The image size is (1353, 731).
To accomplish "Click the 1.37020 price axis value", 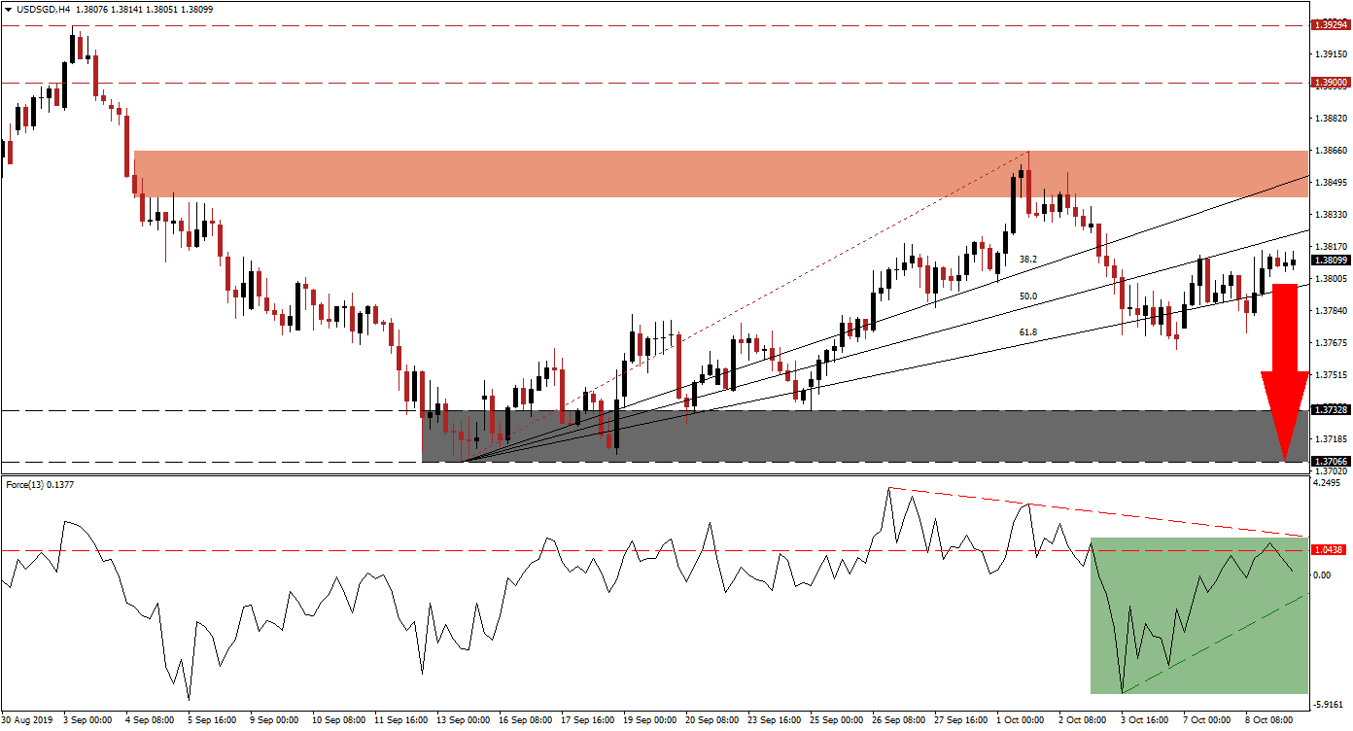I will point(1330,470).
